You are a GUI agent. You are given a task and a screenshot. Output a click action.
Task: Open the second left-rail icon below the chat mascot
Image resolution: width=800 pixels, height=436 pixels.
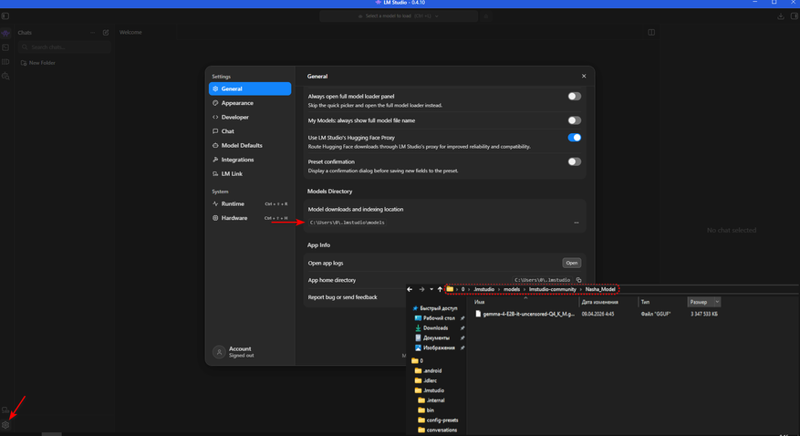tap(5, 47)
